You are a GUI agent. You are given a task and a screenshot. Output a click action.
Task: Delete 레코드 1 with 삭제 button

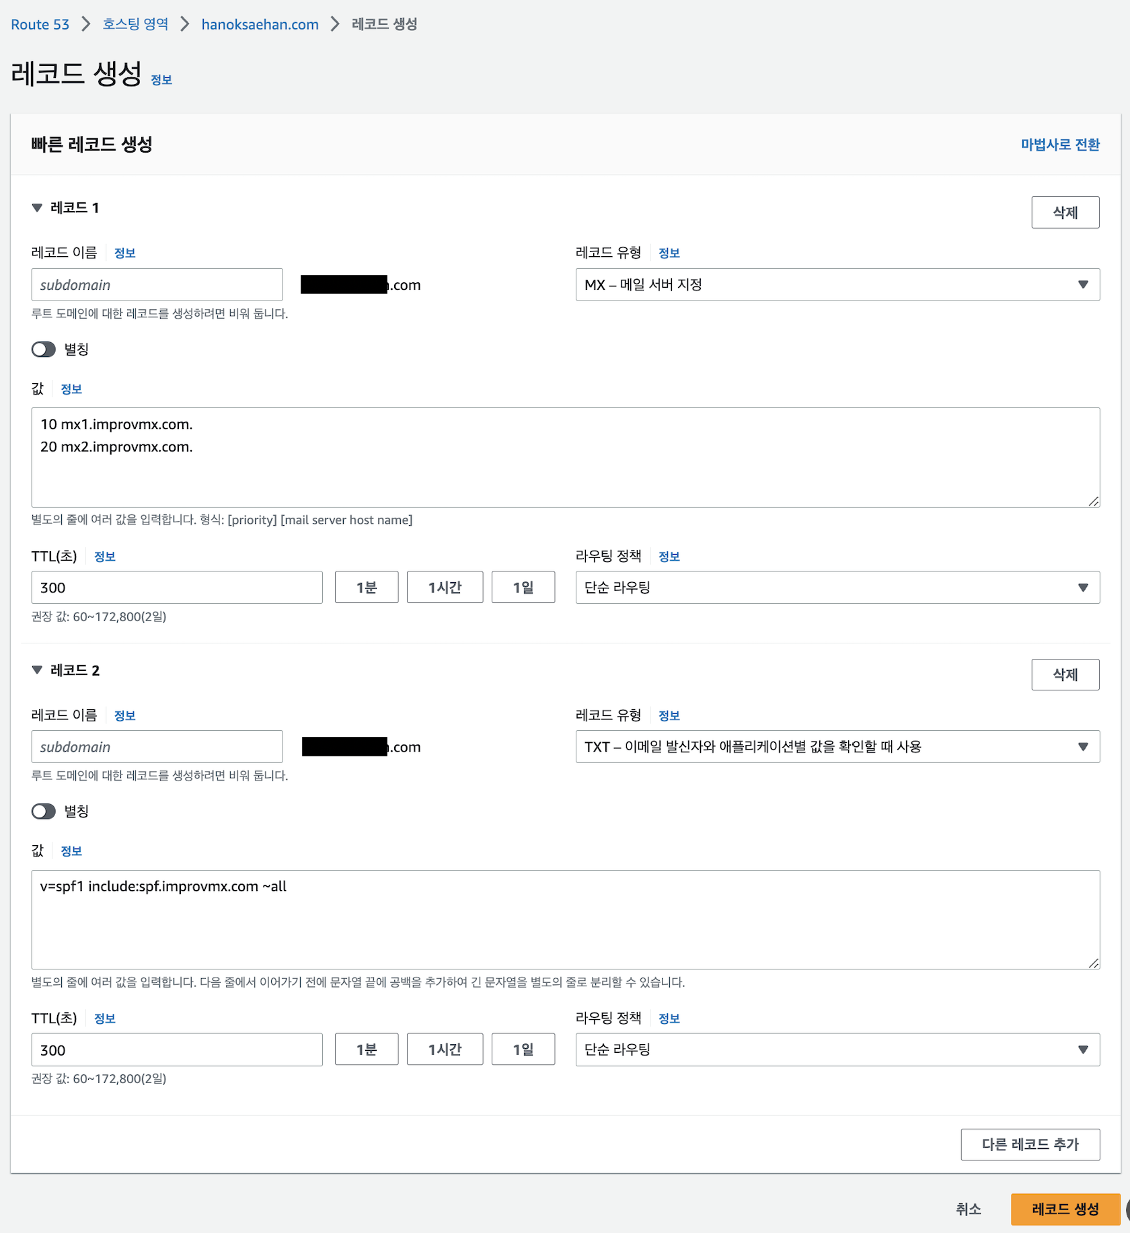(1065, 212)
